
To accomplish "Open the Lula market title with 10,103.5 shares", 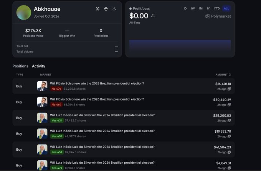I will pyautogui.click(x=102, y=163).
